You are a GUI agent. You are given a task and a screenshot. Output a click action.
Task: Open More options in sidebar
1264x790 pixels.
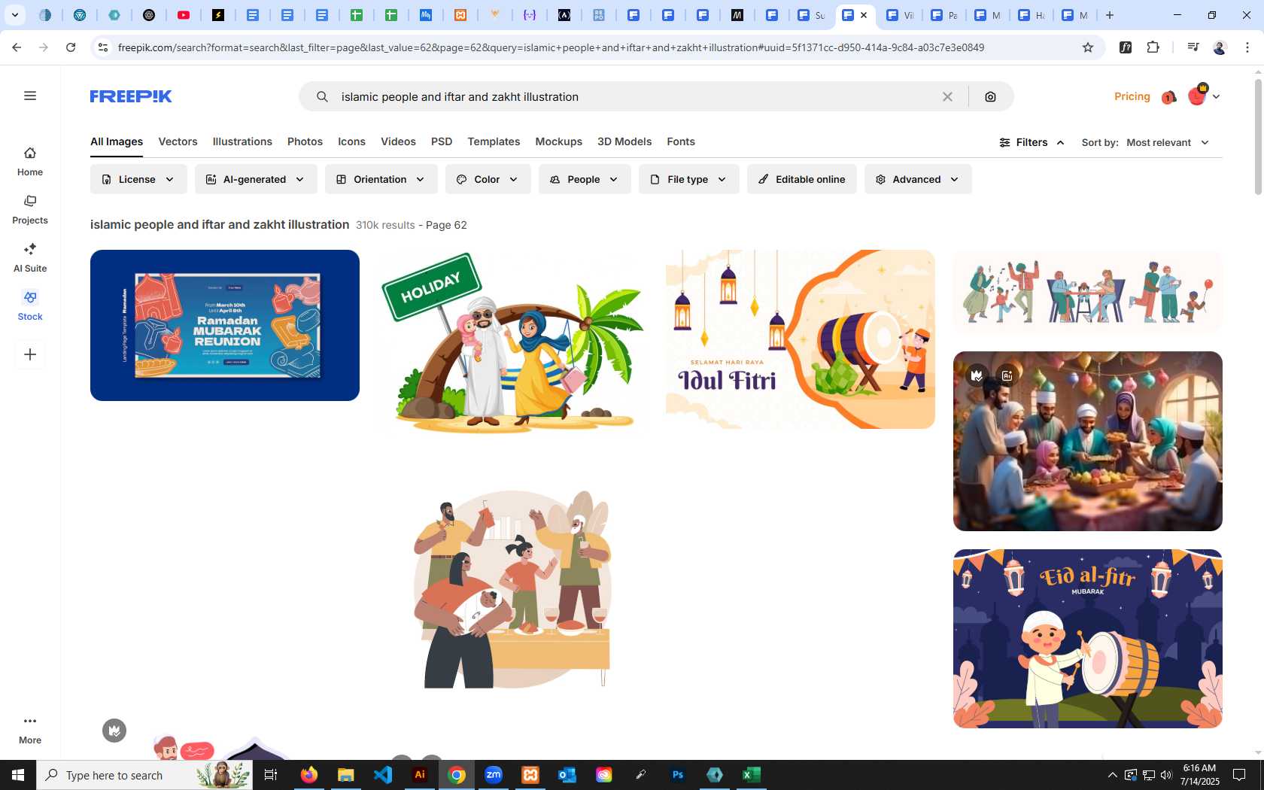[x=30, y=730]
